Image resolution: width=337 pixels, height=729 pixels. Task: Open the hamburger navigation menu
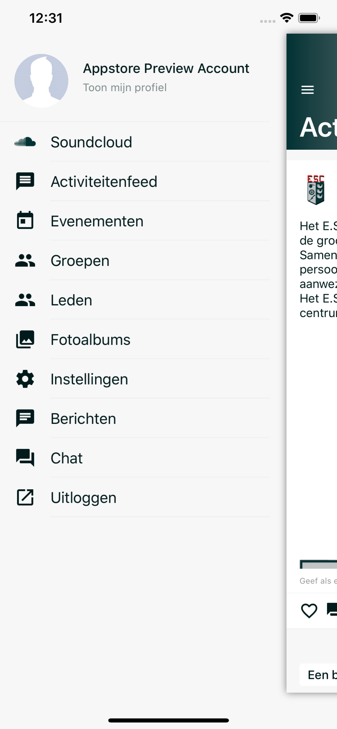308,90
